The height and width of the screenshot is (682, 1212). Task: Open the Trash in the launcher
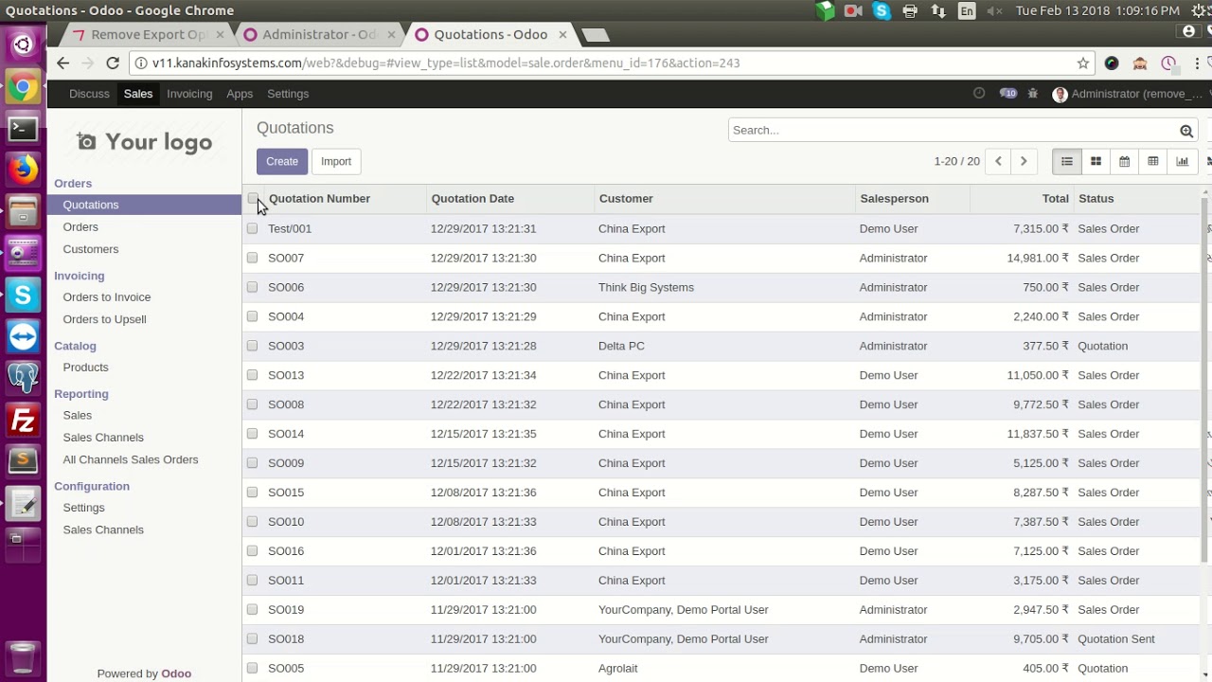point(23,658)
